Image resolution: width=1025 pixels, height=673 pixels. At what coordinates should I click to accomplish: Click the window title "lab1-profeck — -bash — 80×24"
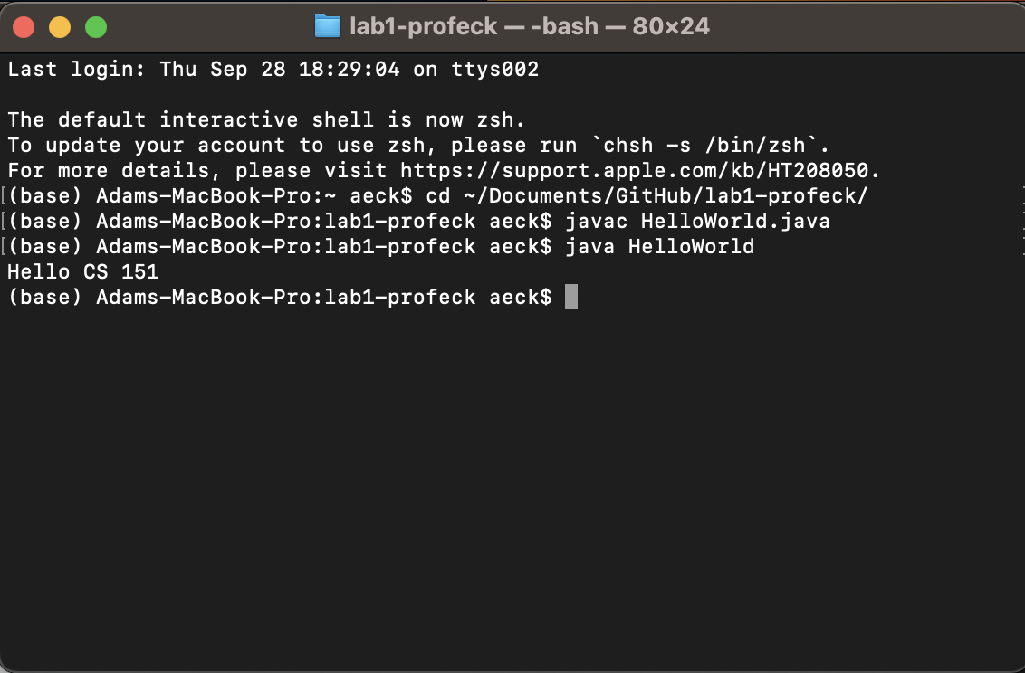[530, 26]
